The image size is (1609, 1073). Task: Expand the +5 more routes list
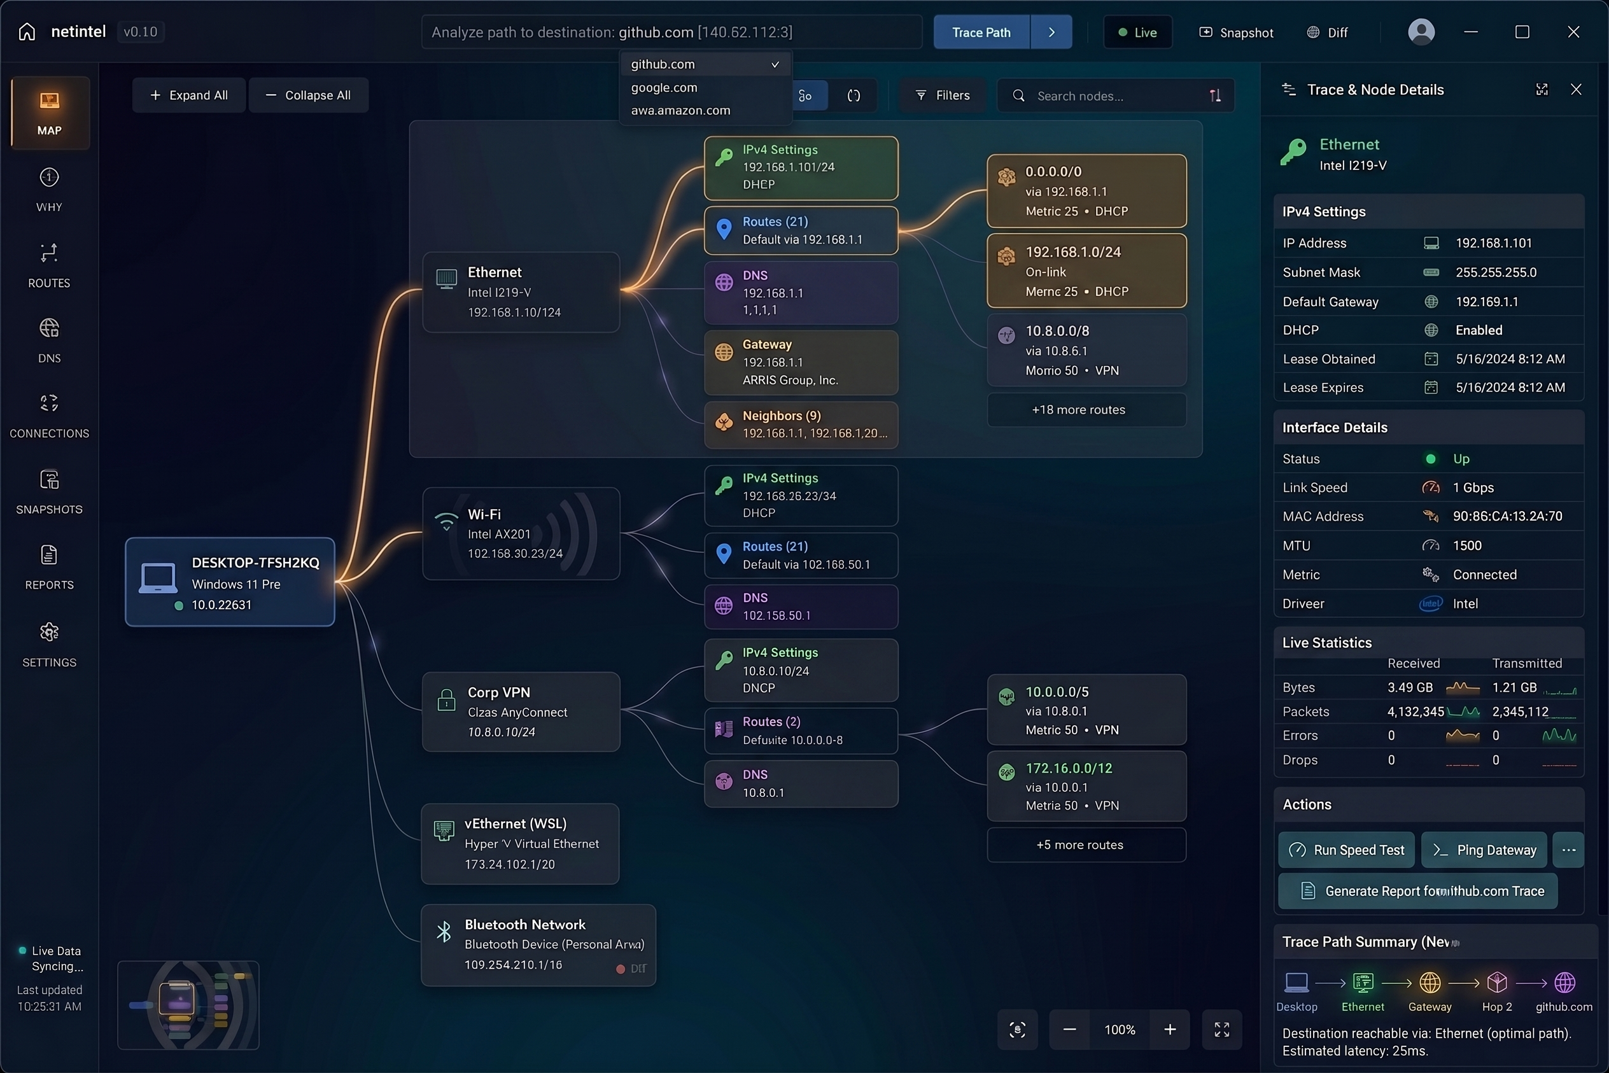point(1086,845)
